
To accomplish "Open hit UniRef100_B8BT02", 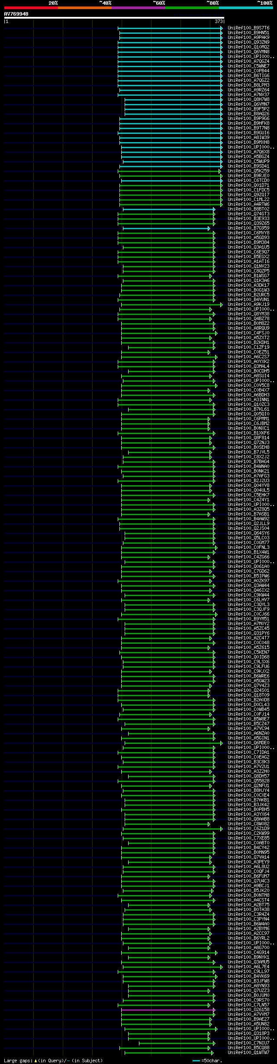I will coord(248,209).
